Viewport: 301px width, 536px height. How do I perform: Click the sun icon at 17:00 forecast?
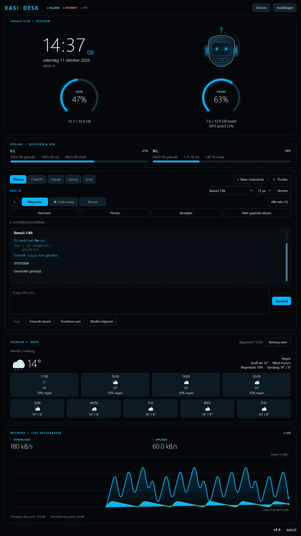44,382
